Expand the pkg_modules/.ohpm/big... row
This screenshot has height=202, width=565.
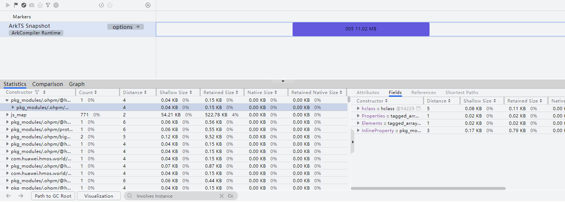coord(7,137)
